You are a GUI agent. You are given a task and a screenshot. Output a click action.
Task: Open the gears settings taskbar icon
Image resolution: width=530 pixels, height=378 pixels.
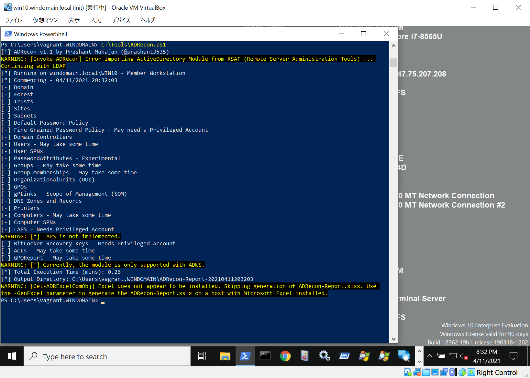coord(324,356)
